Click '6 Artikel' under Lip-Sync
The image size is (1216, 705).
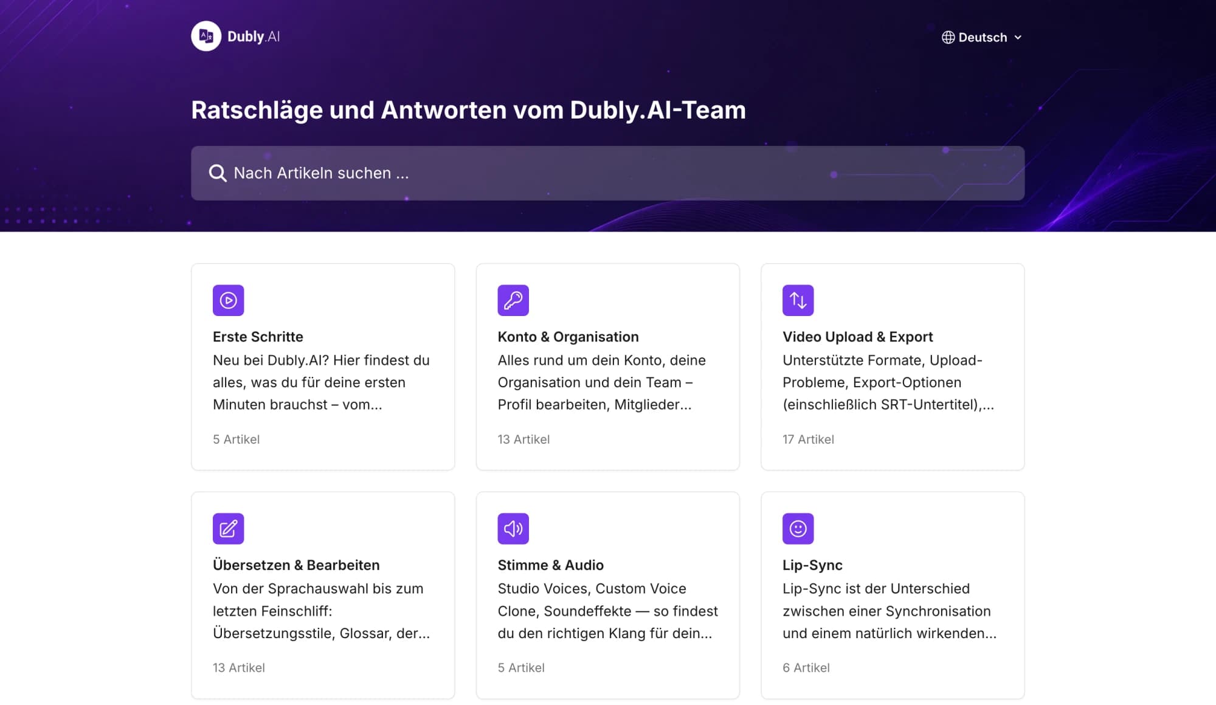[806, 668]
